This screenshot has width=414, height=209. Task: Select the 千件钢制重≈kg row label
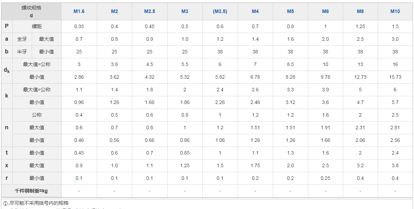31,191
